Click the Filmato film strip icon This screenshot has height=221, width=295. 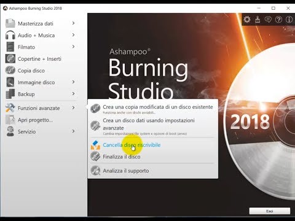[x=10, y=47]
